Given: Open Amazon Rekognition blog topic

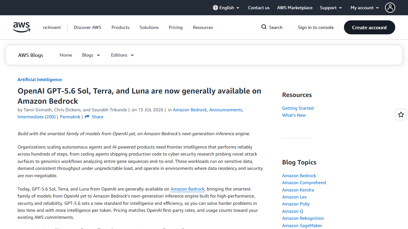Looking at the screenshot, I should tap(303, 218).
